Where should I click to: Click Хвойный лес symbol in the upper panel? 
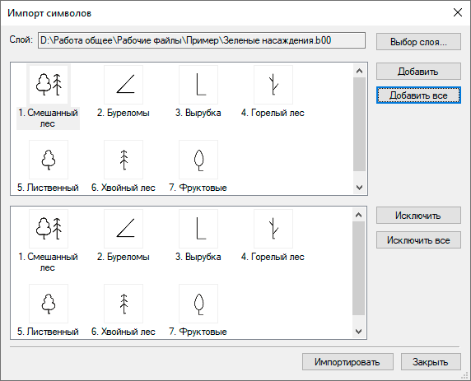coord(124,160)
